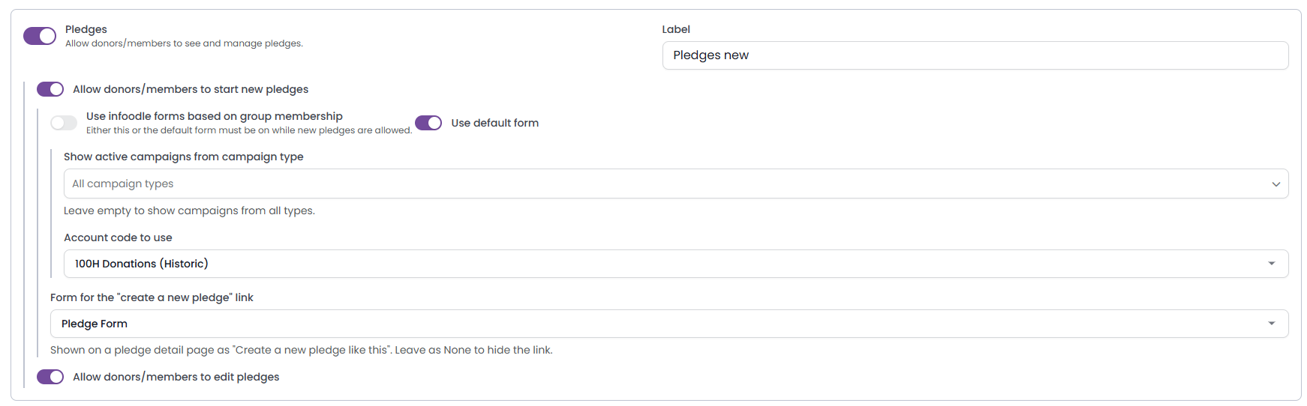
Task: Enable infoodle forms based on group membership
Action: [x=64, y=123]
